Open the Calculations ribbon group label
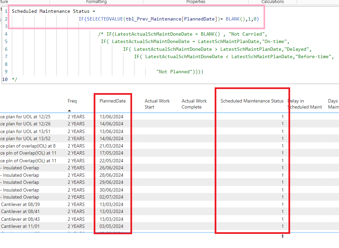Viewport: 339px width, 248px height. click(272, 2)
